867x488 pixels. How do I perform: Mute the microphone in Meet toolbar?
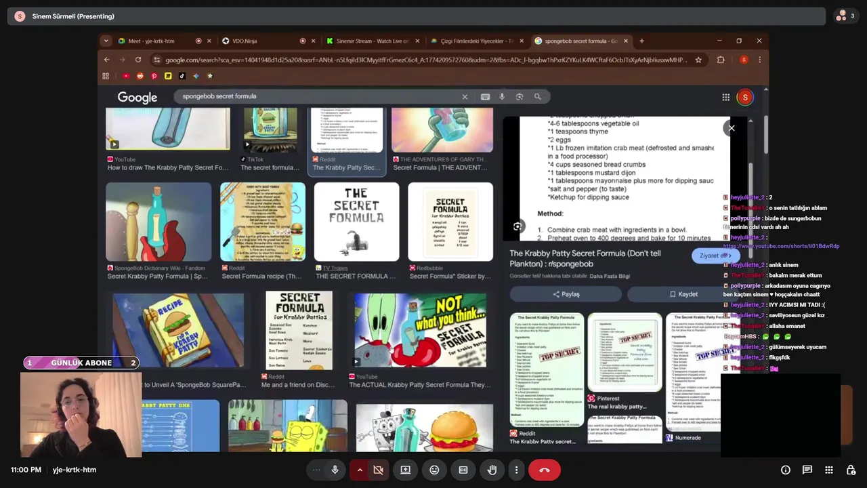tap(335, 470)
